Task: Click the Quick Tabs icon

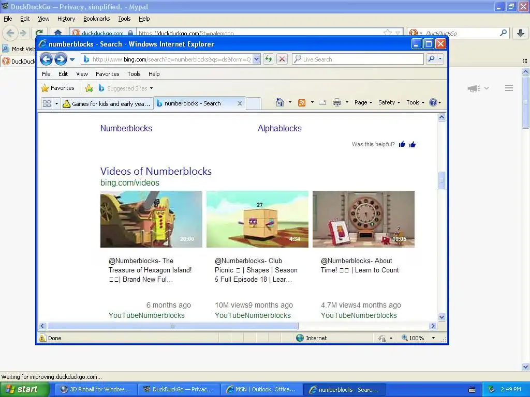Action: 47,103
